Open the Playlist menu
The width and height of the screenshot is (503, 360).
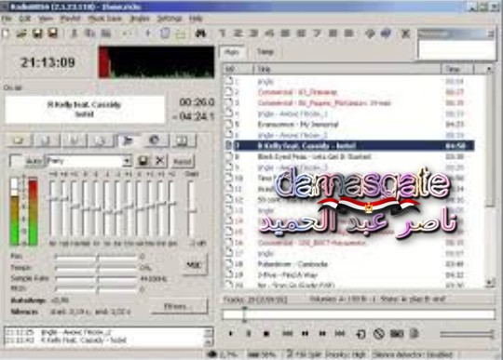(x=70, y=19)
